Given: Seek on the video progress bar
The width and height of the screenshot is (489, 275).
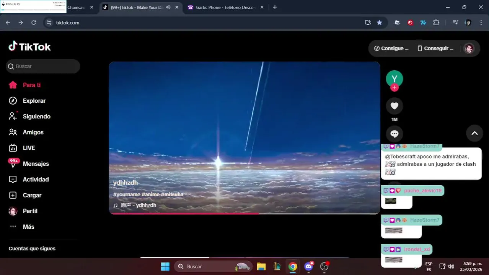Looking at the screenshot, I should 245,214.
